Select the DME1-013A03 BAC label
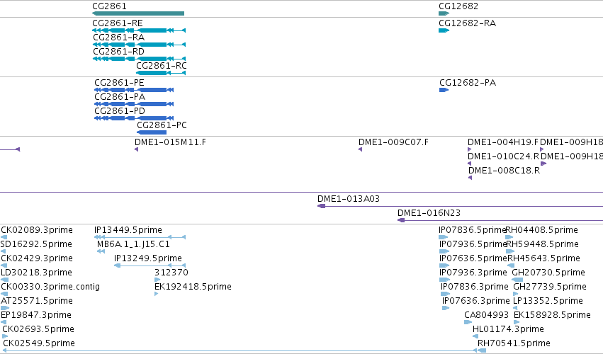This screenshot has width=603, height=354. coord(349,199)
